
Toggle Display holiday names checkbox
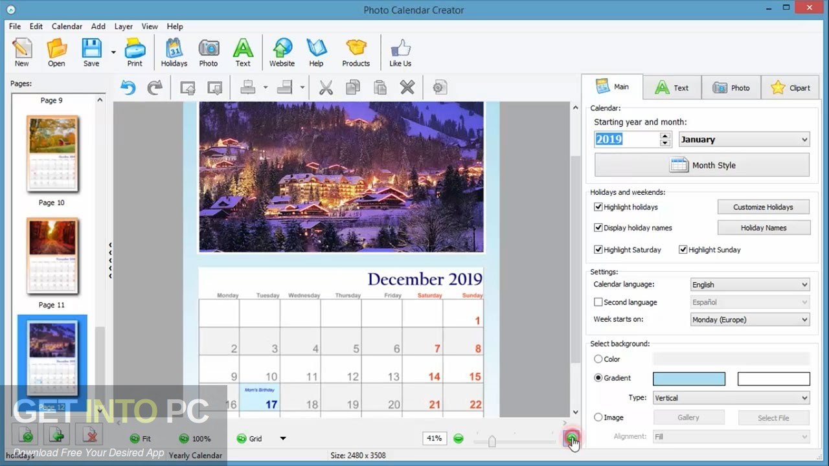(598, 228)
